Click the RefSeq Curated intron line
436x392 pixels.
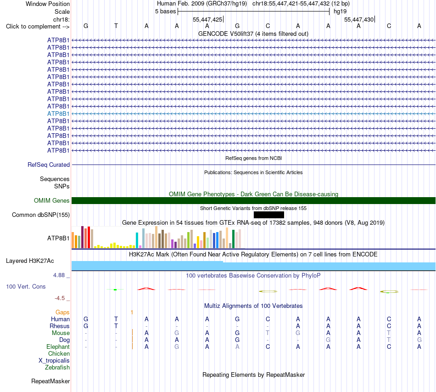point(254,165)
